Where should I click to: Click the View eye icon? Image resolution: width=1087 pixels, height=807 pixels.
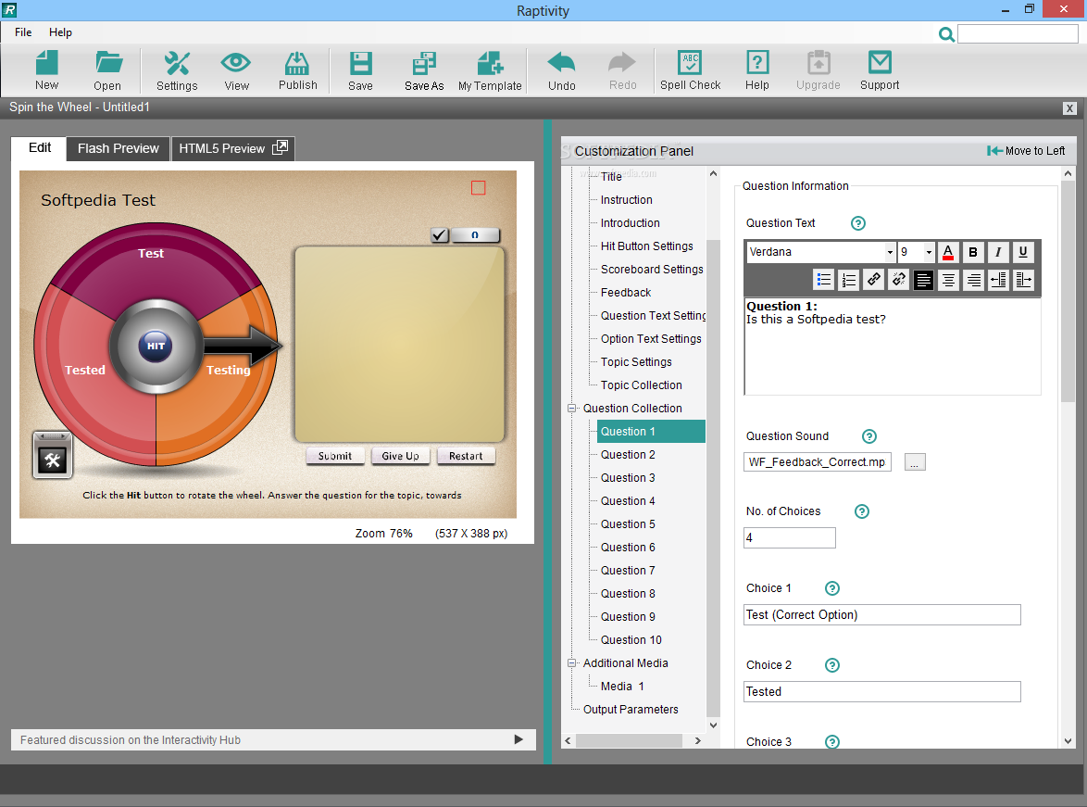pyautogui.click(x=236, y=70)
